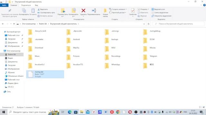Screen dimensions: 206x115
Task: Click the New folder (Новая папка) icon
Action: coord(105,11)
